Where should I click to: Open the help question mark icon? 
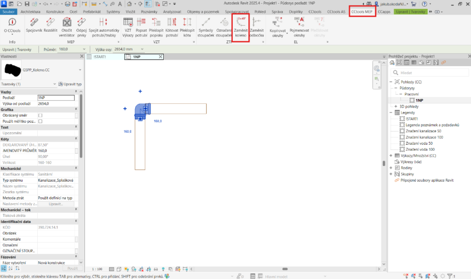425,4
